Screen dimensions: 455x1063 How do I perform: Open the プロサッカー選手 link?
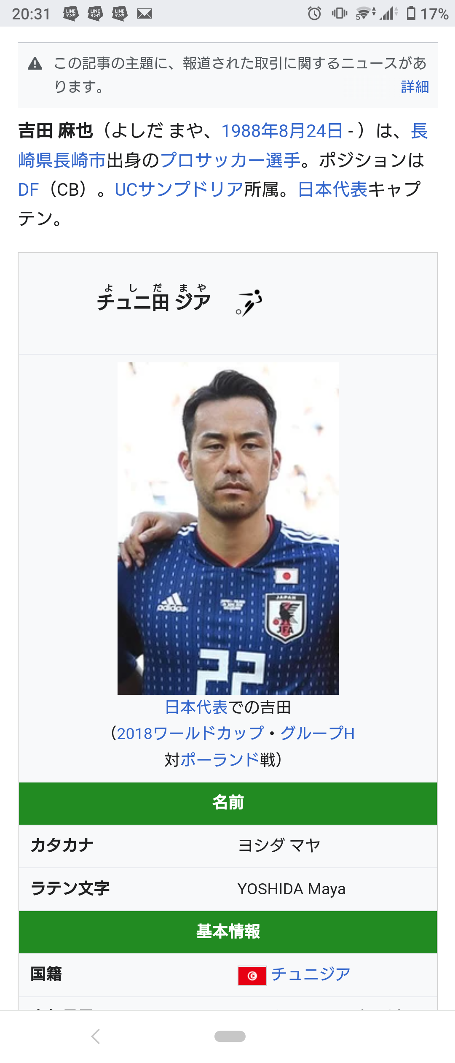(230, 160)
